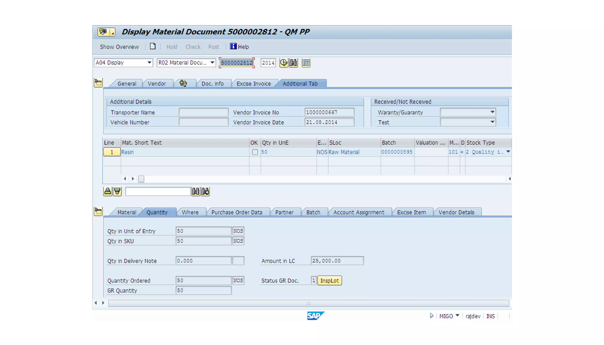Click the bottom detail area horizontal scrollbar
The height and width of the screenshot is (345, 604).
308,303
